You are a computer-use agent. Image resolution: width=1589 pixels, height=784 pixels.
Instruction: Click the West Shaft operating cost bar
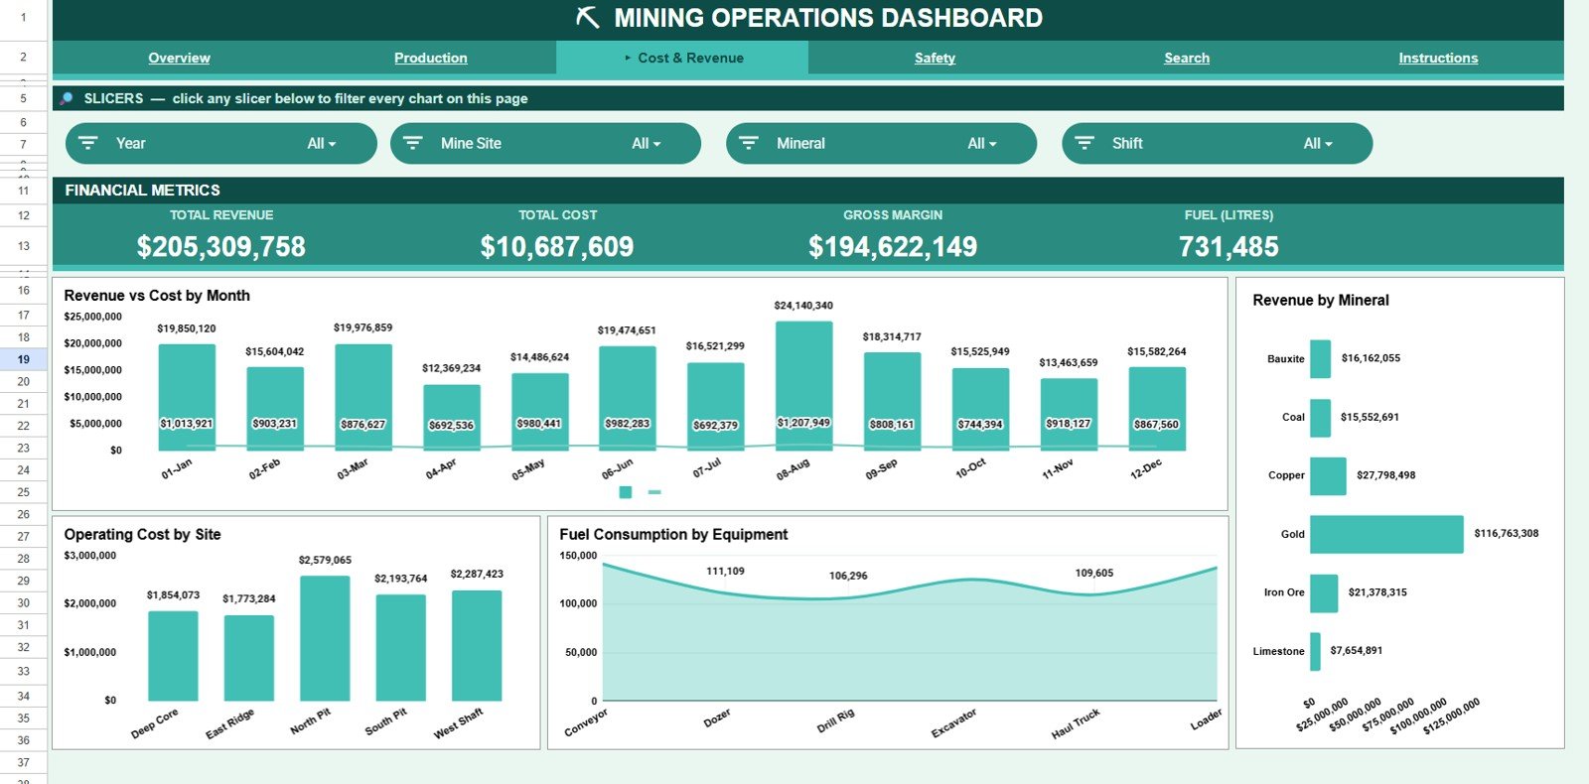[x=477, y=645]
